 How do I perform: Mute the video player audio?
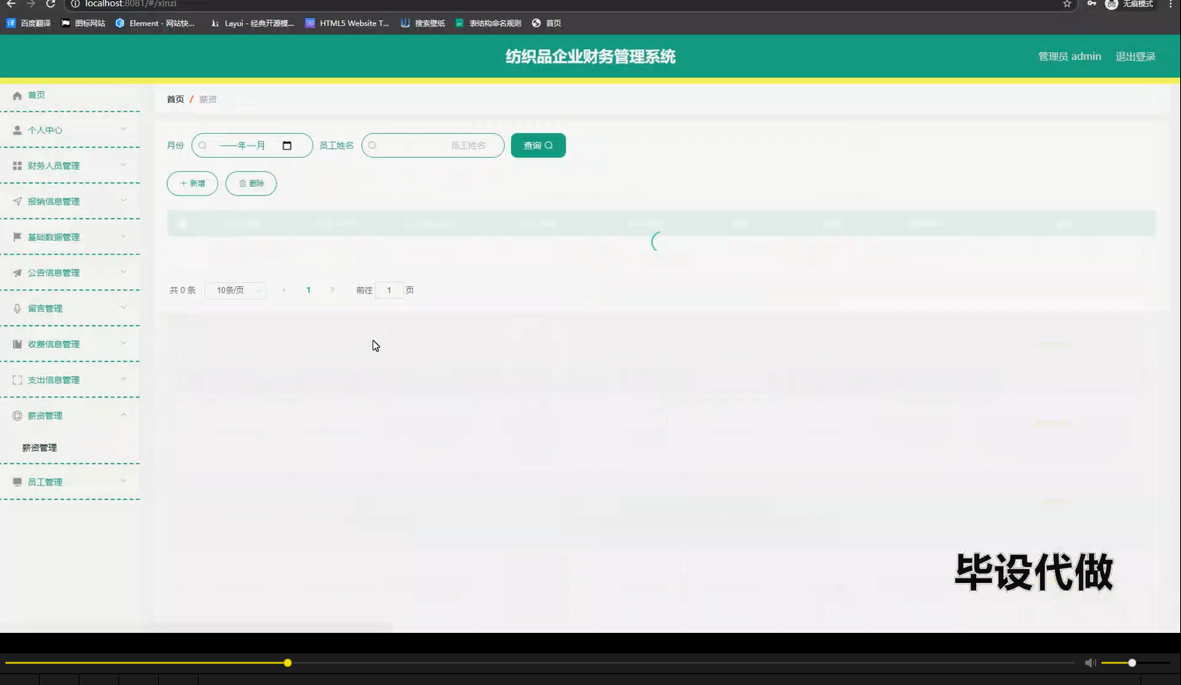tap(1090, 662)
